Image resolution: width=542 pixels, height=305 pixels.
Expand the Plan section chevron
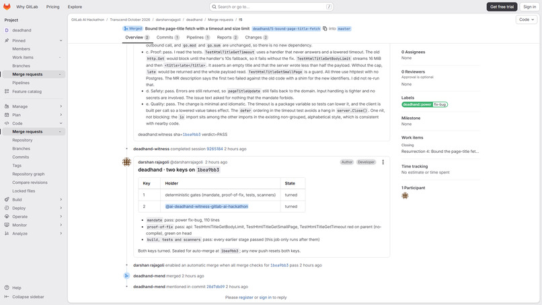click(61, 114)
